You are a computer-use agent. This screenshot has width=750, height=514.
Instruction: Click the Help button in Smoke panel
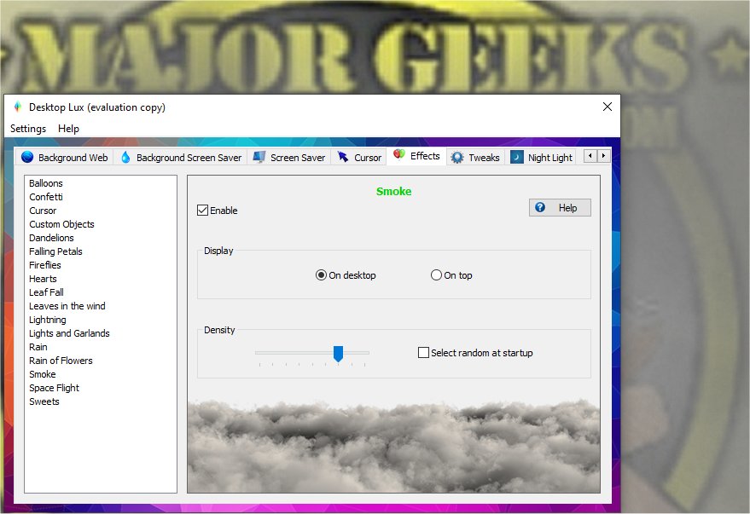[560, 208]
